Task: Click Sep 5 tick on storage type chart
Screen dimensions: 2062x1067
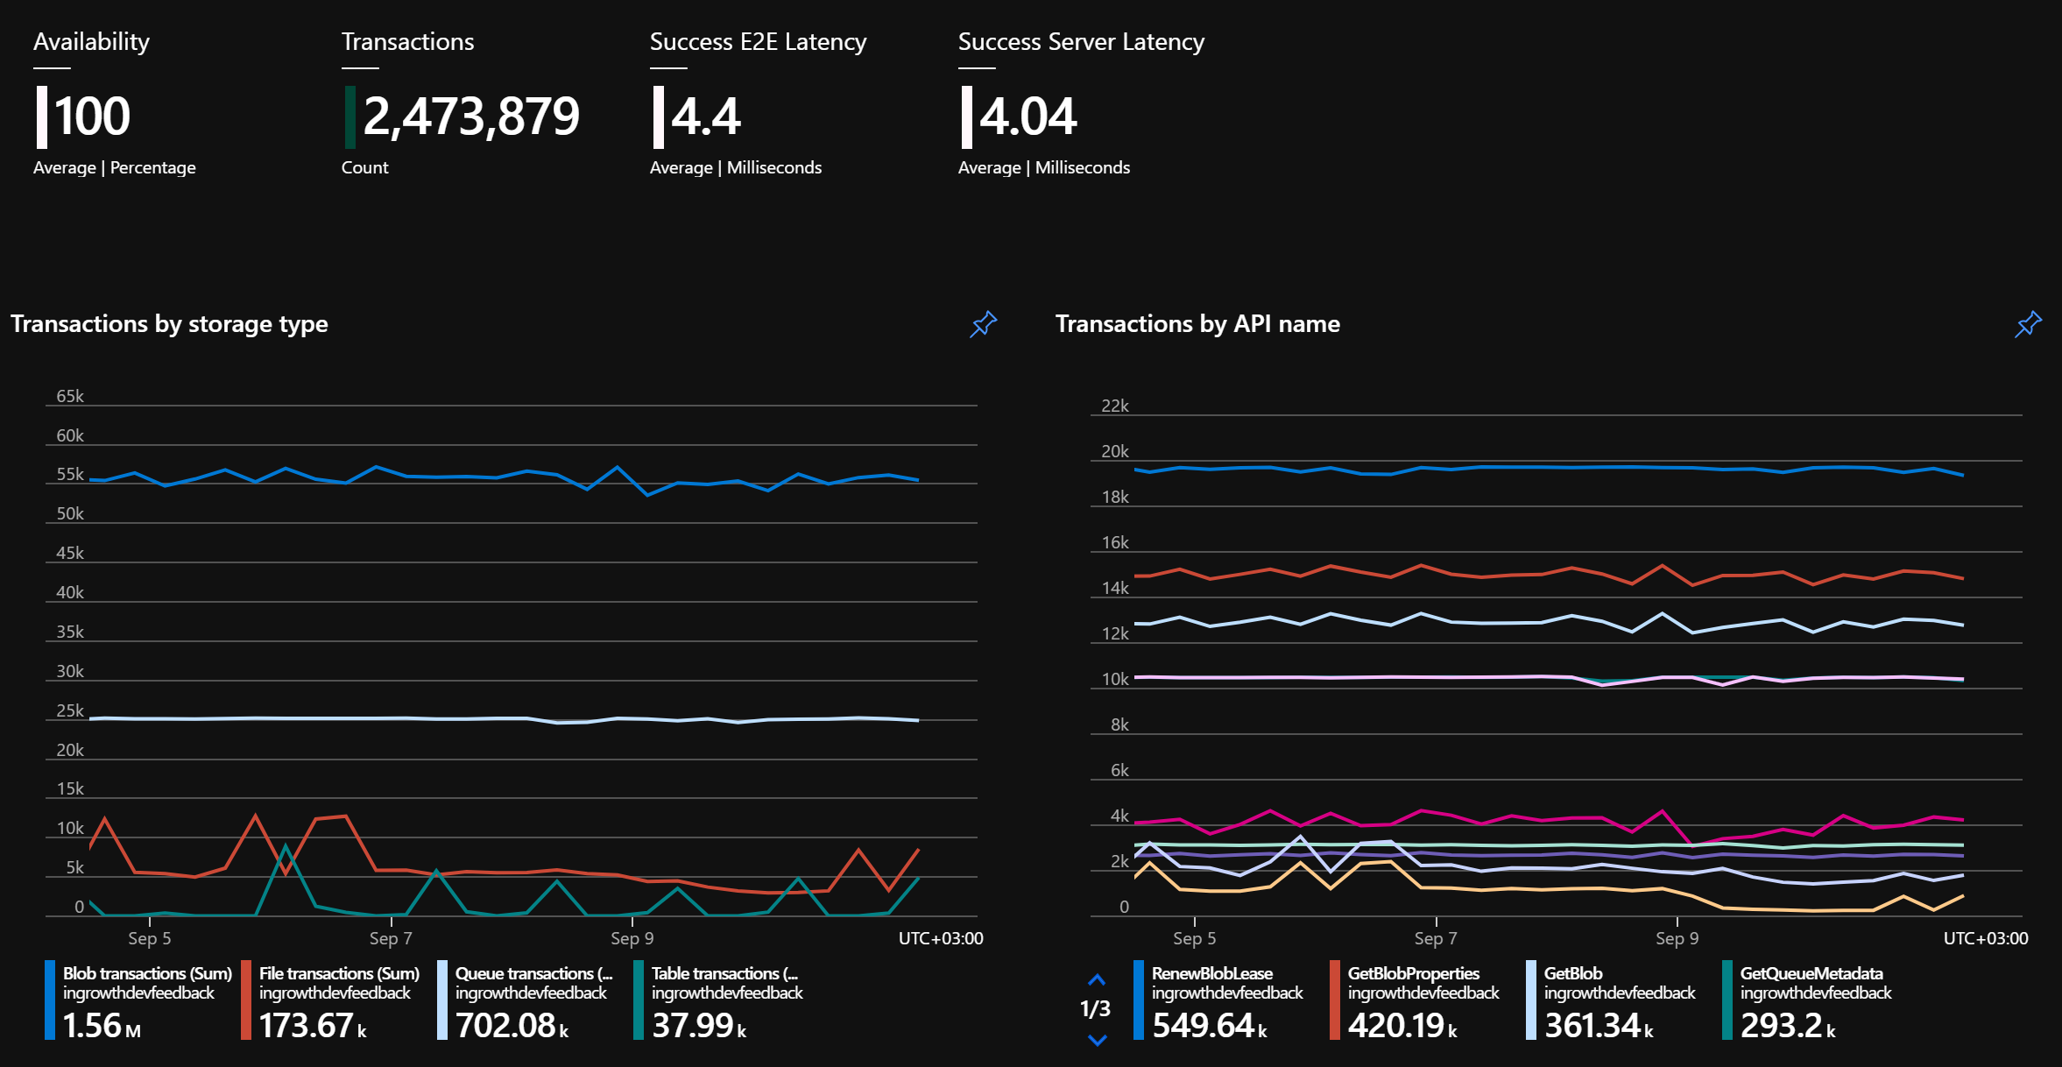Action: click(x=150, y=938)
